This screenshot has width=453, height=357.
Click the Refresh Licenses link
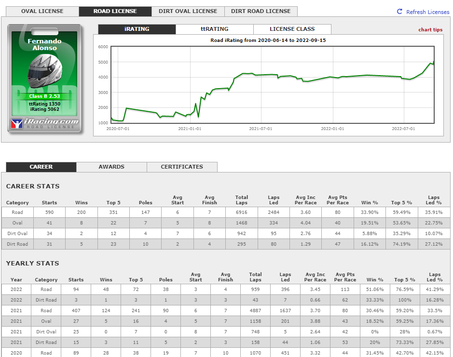(x=427, y=12)
